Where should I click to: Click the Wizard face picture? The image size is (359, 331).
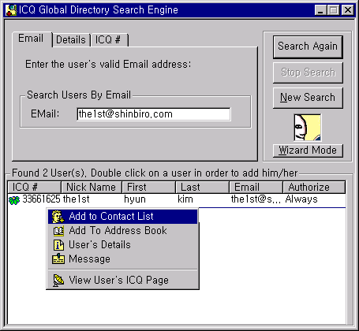click(x=308, y=128)
